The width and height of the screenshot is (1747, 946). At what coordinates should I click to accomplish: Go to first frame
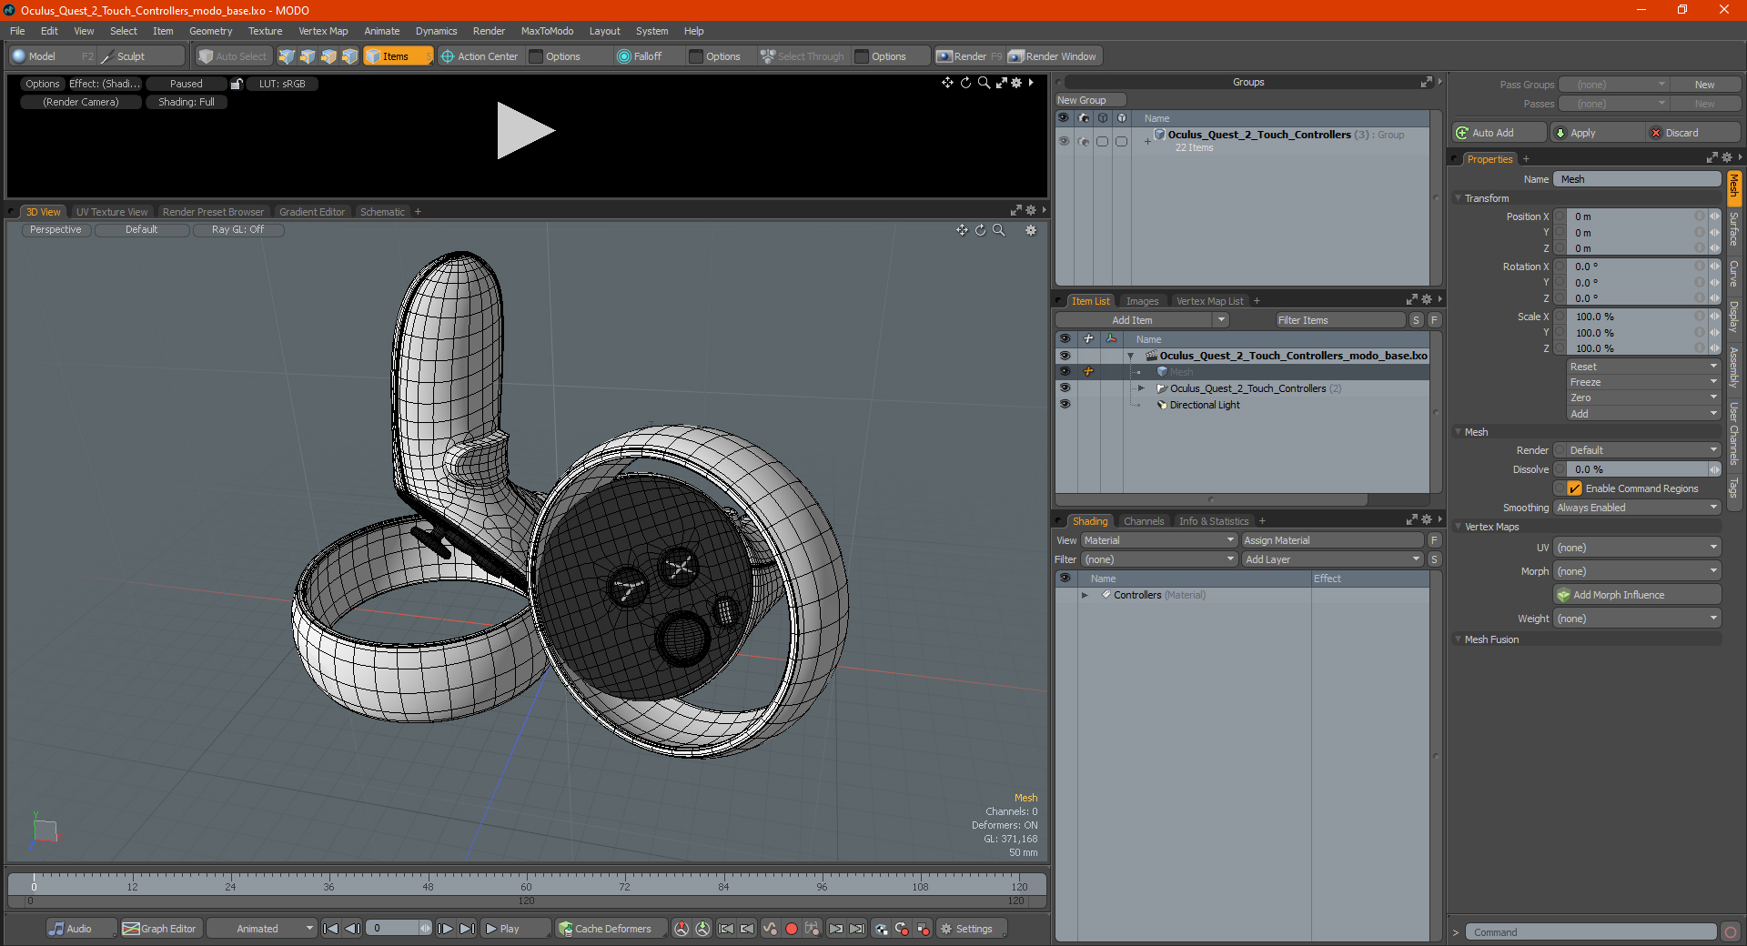coord(331,929)
